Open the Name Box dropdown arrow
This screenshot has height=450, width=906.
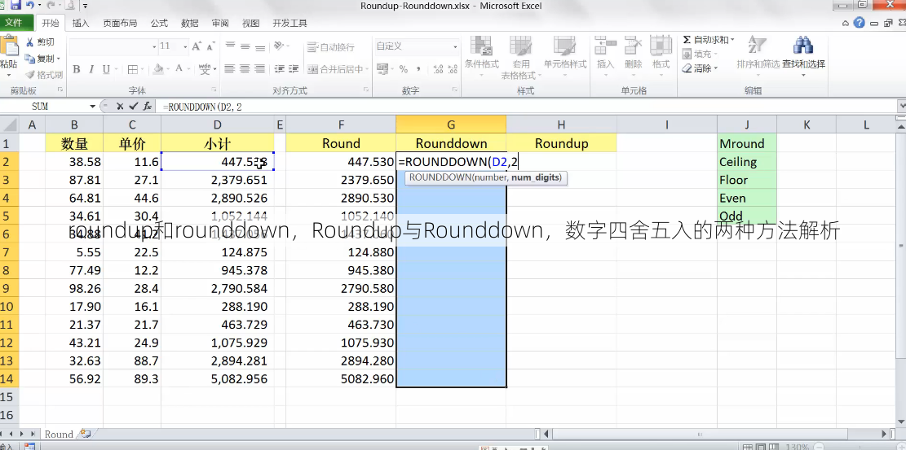tap(92, 107)
